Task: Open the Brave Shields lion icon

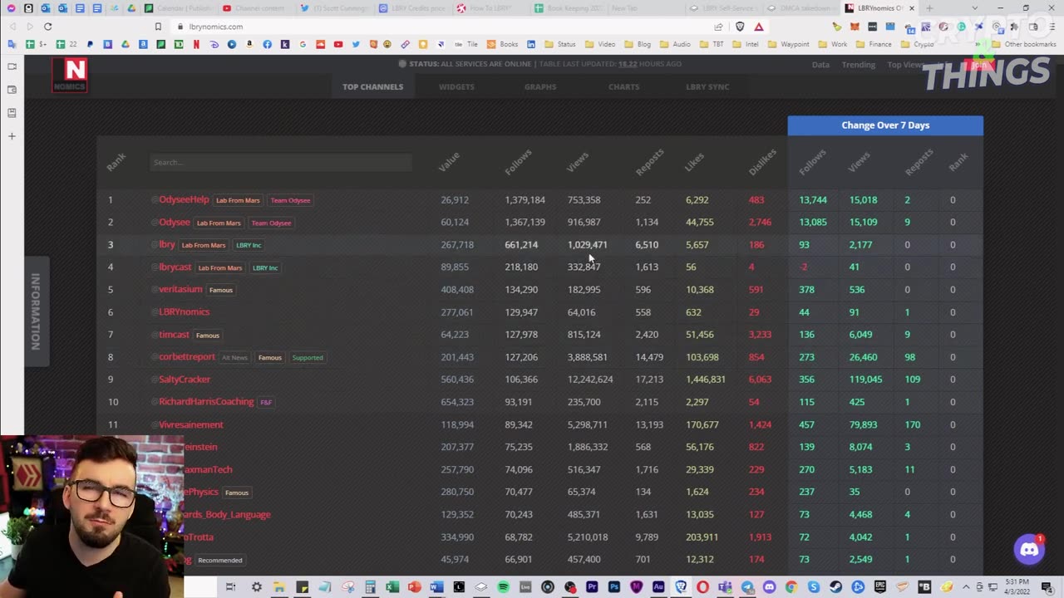Action: point(740,27)
